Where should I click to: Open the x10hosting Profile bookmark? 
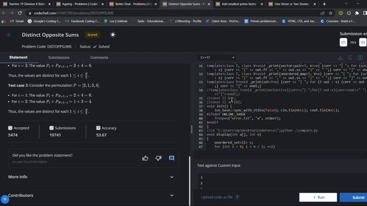[x=186, y=21]
